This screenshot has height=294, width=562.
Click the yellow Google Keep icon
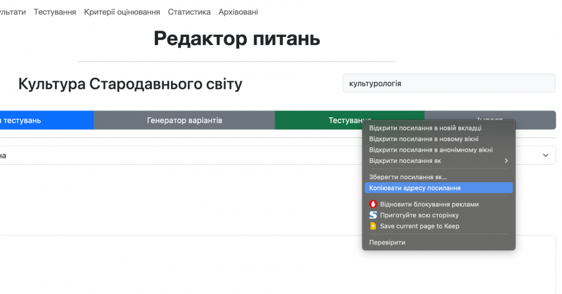pyautogui.click(x=373, y=227)
